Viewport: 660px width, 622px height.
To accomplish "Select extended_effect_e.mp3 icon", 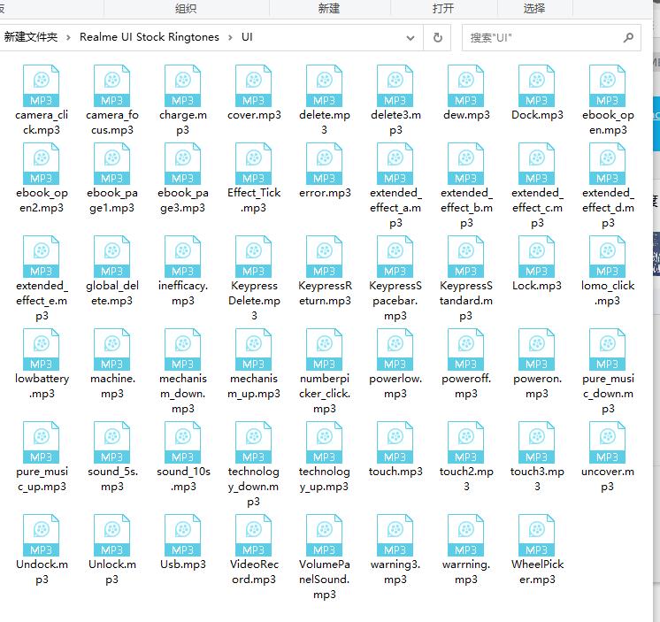I will [42, 257].
